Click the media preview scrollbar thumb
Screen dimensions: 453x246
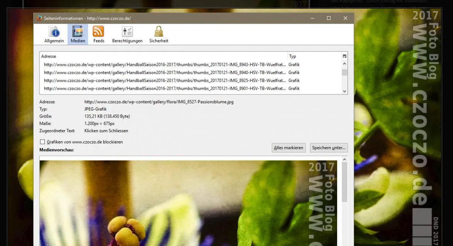coord(344,182)
